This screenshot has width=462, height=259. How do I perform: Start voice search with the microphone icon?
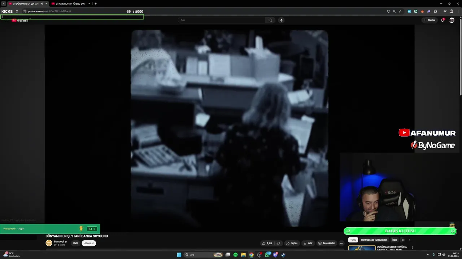[281, 20]
